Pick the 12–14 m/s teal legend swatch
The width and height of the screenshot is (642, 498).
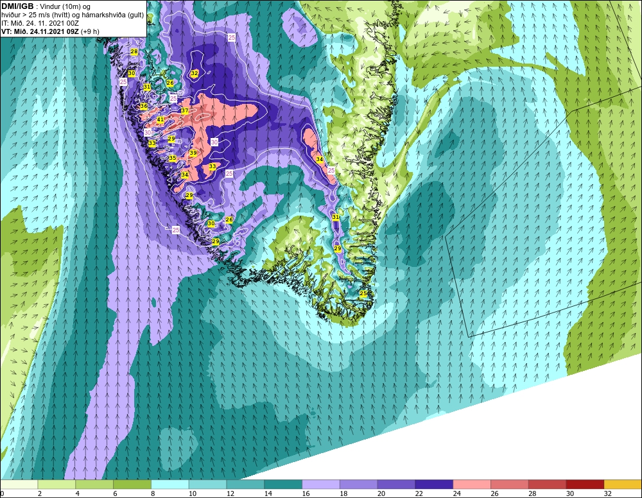tap(245, 484)
